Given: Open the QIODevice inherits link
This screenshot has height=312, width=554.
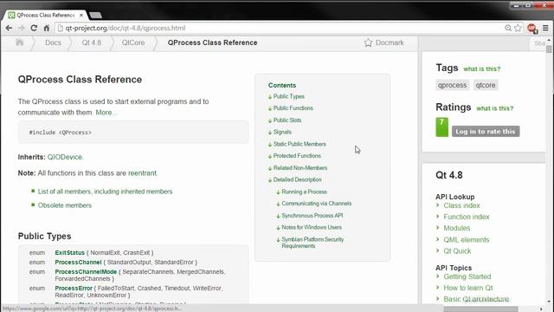Looking at the screenshot, I should pyautogui.click(x=65, y=157).
